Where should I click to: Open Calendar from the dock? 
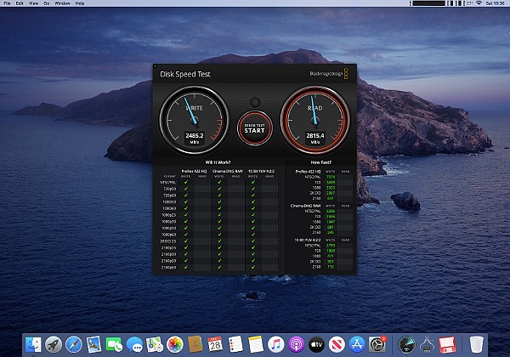(216, 343)
